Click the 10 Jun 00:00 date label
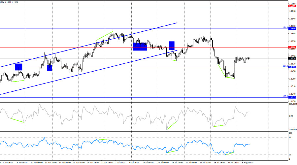Image resolution: width=297 pixels, height=165 pixels. tap(37, 163)
